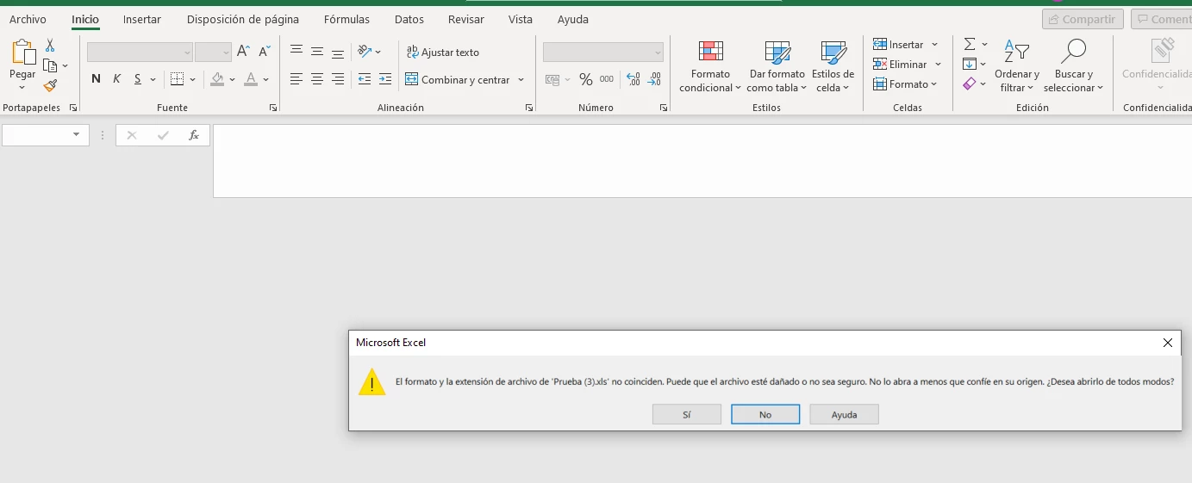Center text horizontally
The height and width of the screenshot is (483, 1192).
[x=317, y=79]
